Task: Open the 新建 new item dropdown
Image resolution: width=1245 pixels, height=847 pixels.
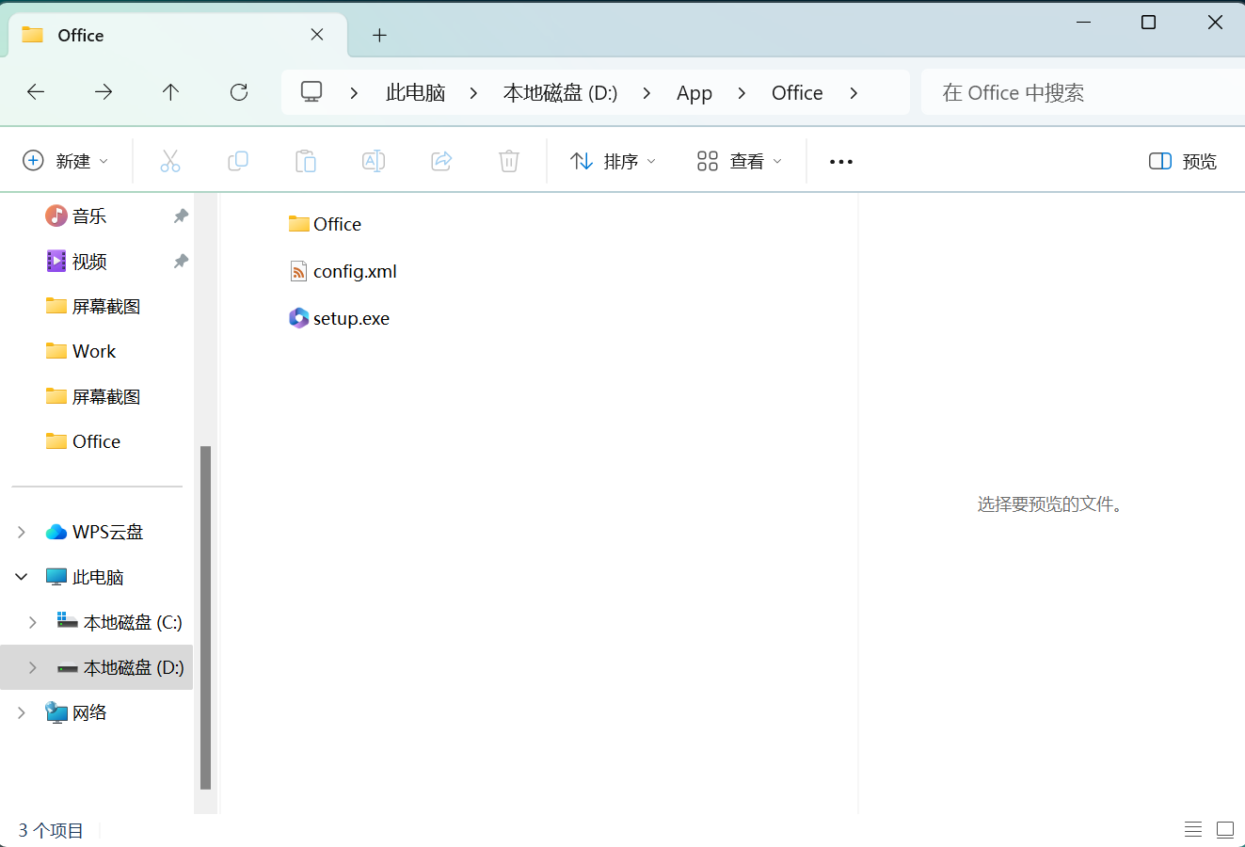Action: point(66,161)
